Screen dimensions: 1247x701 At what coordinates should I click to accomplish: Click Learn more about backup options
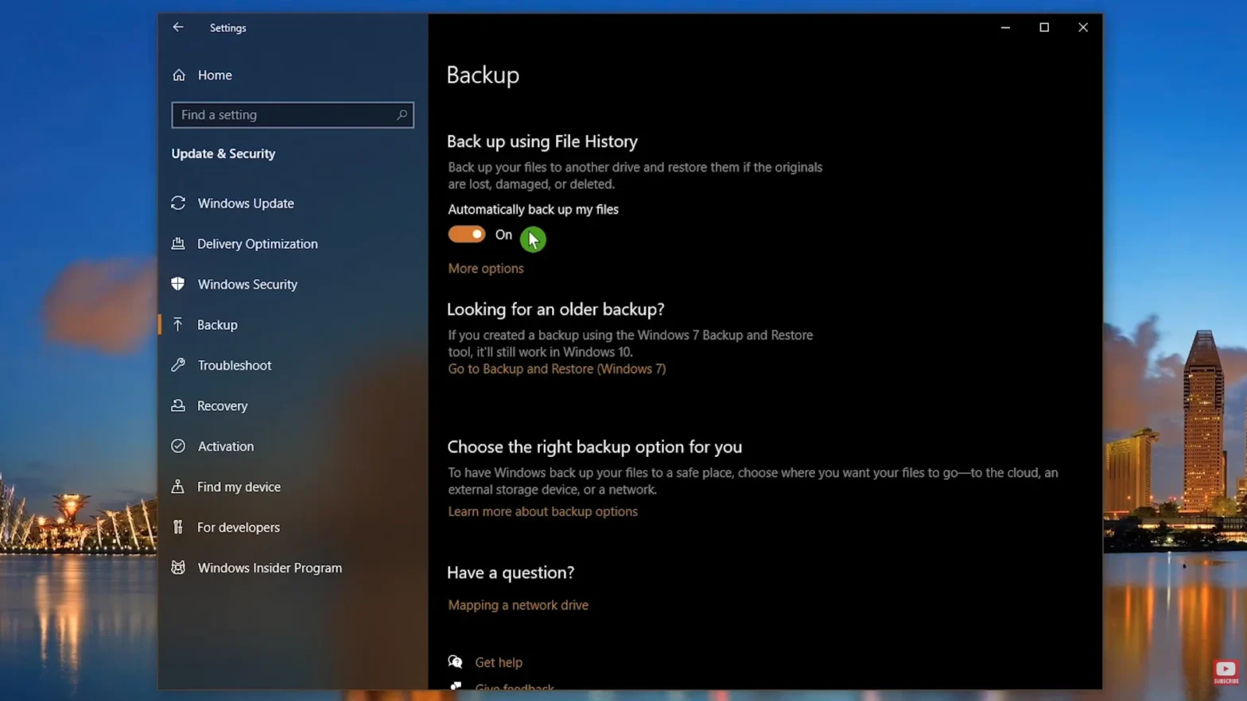coord(542,511)
